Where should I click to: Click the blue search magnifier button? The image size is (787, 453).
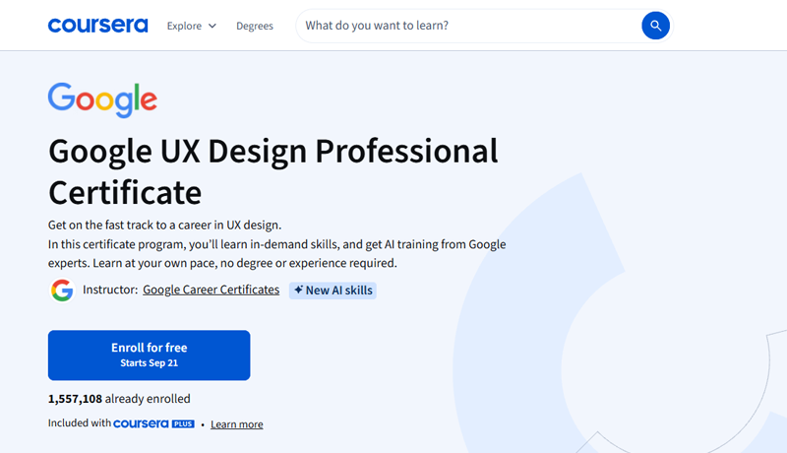pyautogui.click(x=655, y=25)
